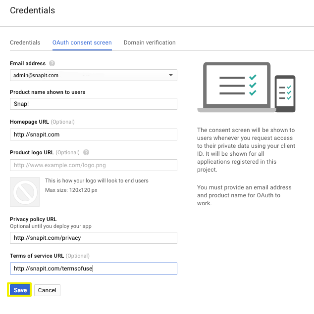This screenshot has height=314, width=314.
Task: Click the help icon beside Product logo URL
Action: coord(86,152)
